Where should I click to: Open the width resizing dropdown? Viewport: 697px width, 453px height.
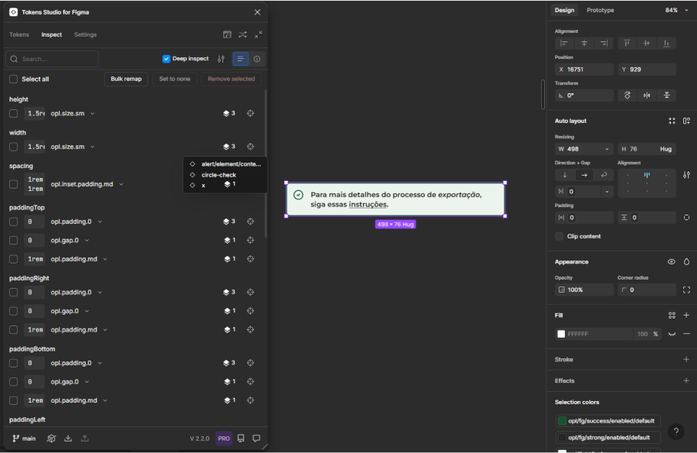pos(607,149)
